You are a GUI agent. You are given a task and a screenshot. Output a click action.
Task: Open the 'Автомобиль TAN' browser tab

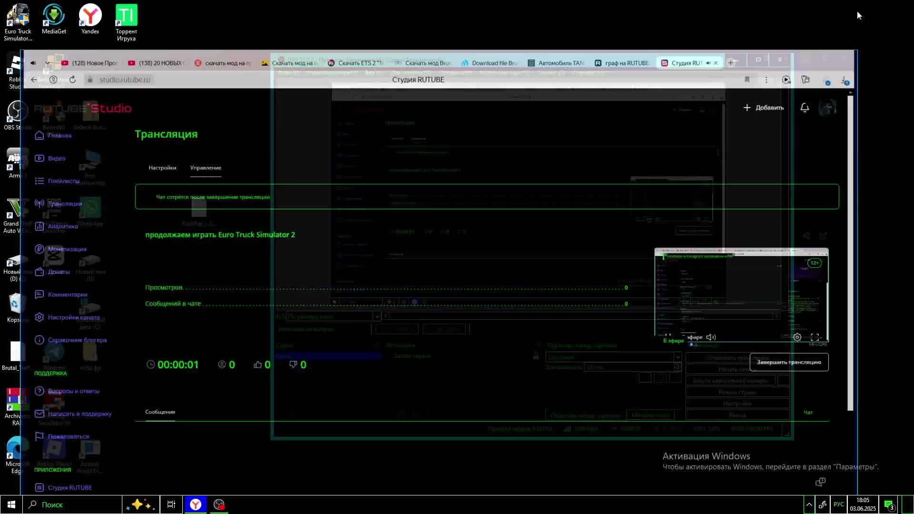pyautogui.click(x=556, y=63)
